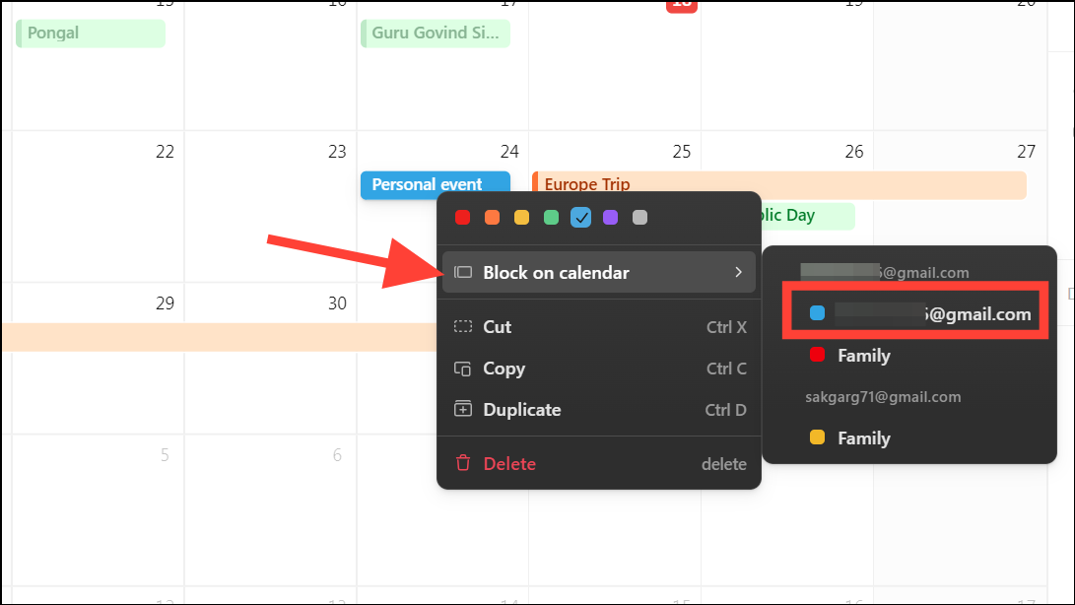Viewport: 1075px width, 605px height.
Task: Click the Duplicate plus-square icon
Action: coord(463,410)
